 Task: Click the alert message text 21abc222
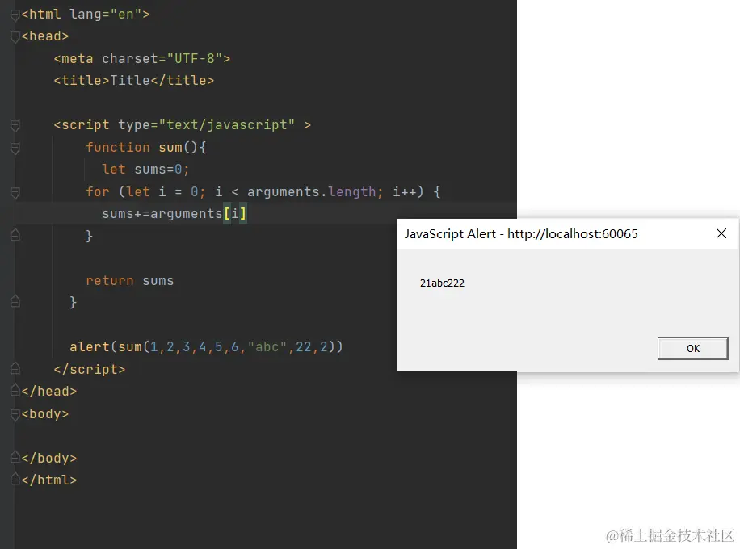(x=442, y=283)
